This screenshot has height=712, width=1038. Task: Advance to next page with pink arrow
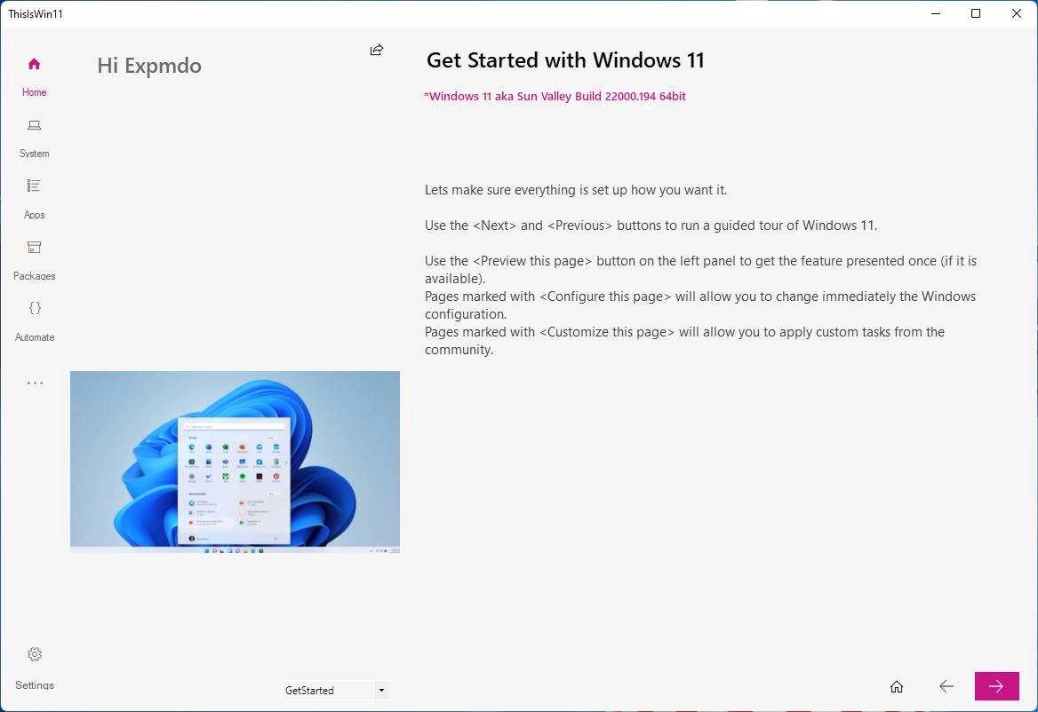tap(996, 686)
